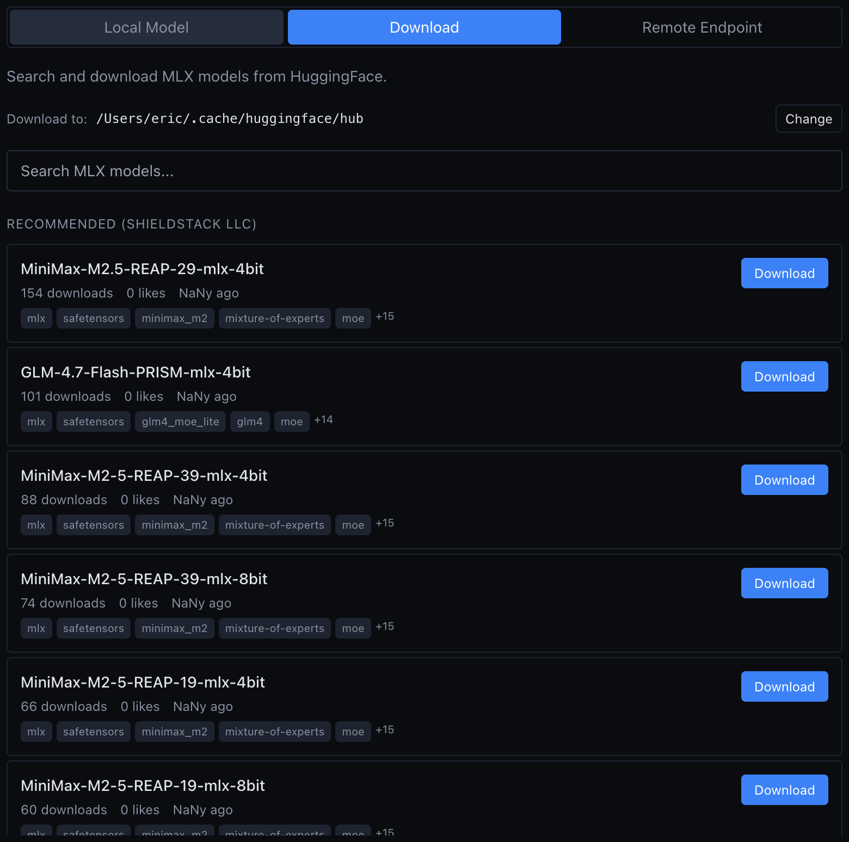Select the mlx tag on the first model
Image resolution: width=849 pixels, height=842 pixels.
coord(36,318)
